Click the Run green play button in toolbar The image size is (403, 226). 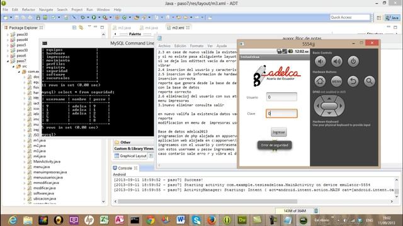(94, 18)
